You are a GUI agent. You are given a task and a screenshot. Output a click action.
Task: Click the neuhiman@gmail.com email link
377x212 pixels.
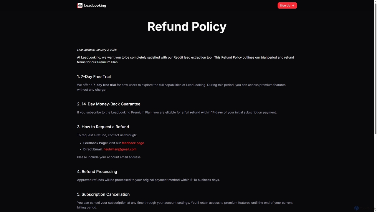(x=120, y=149)
